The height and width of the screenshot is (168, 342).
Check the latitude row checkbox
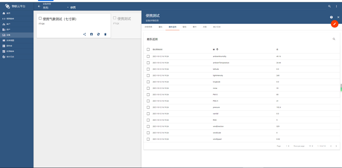pyautogui.click(x=148, y=69)
